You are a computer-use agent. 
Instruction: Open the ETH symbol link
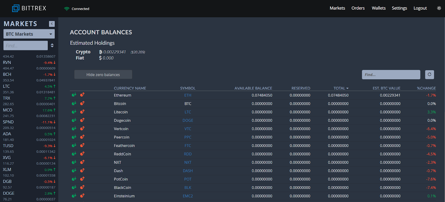pos(188,95)
